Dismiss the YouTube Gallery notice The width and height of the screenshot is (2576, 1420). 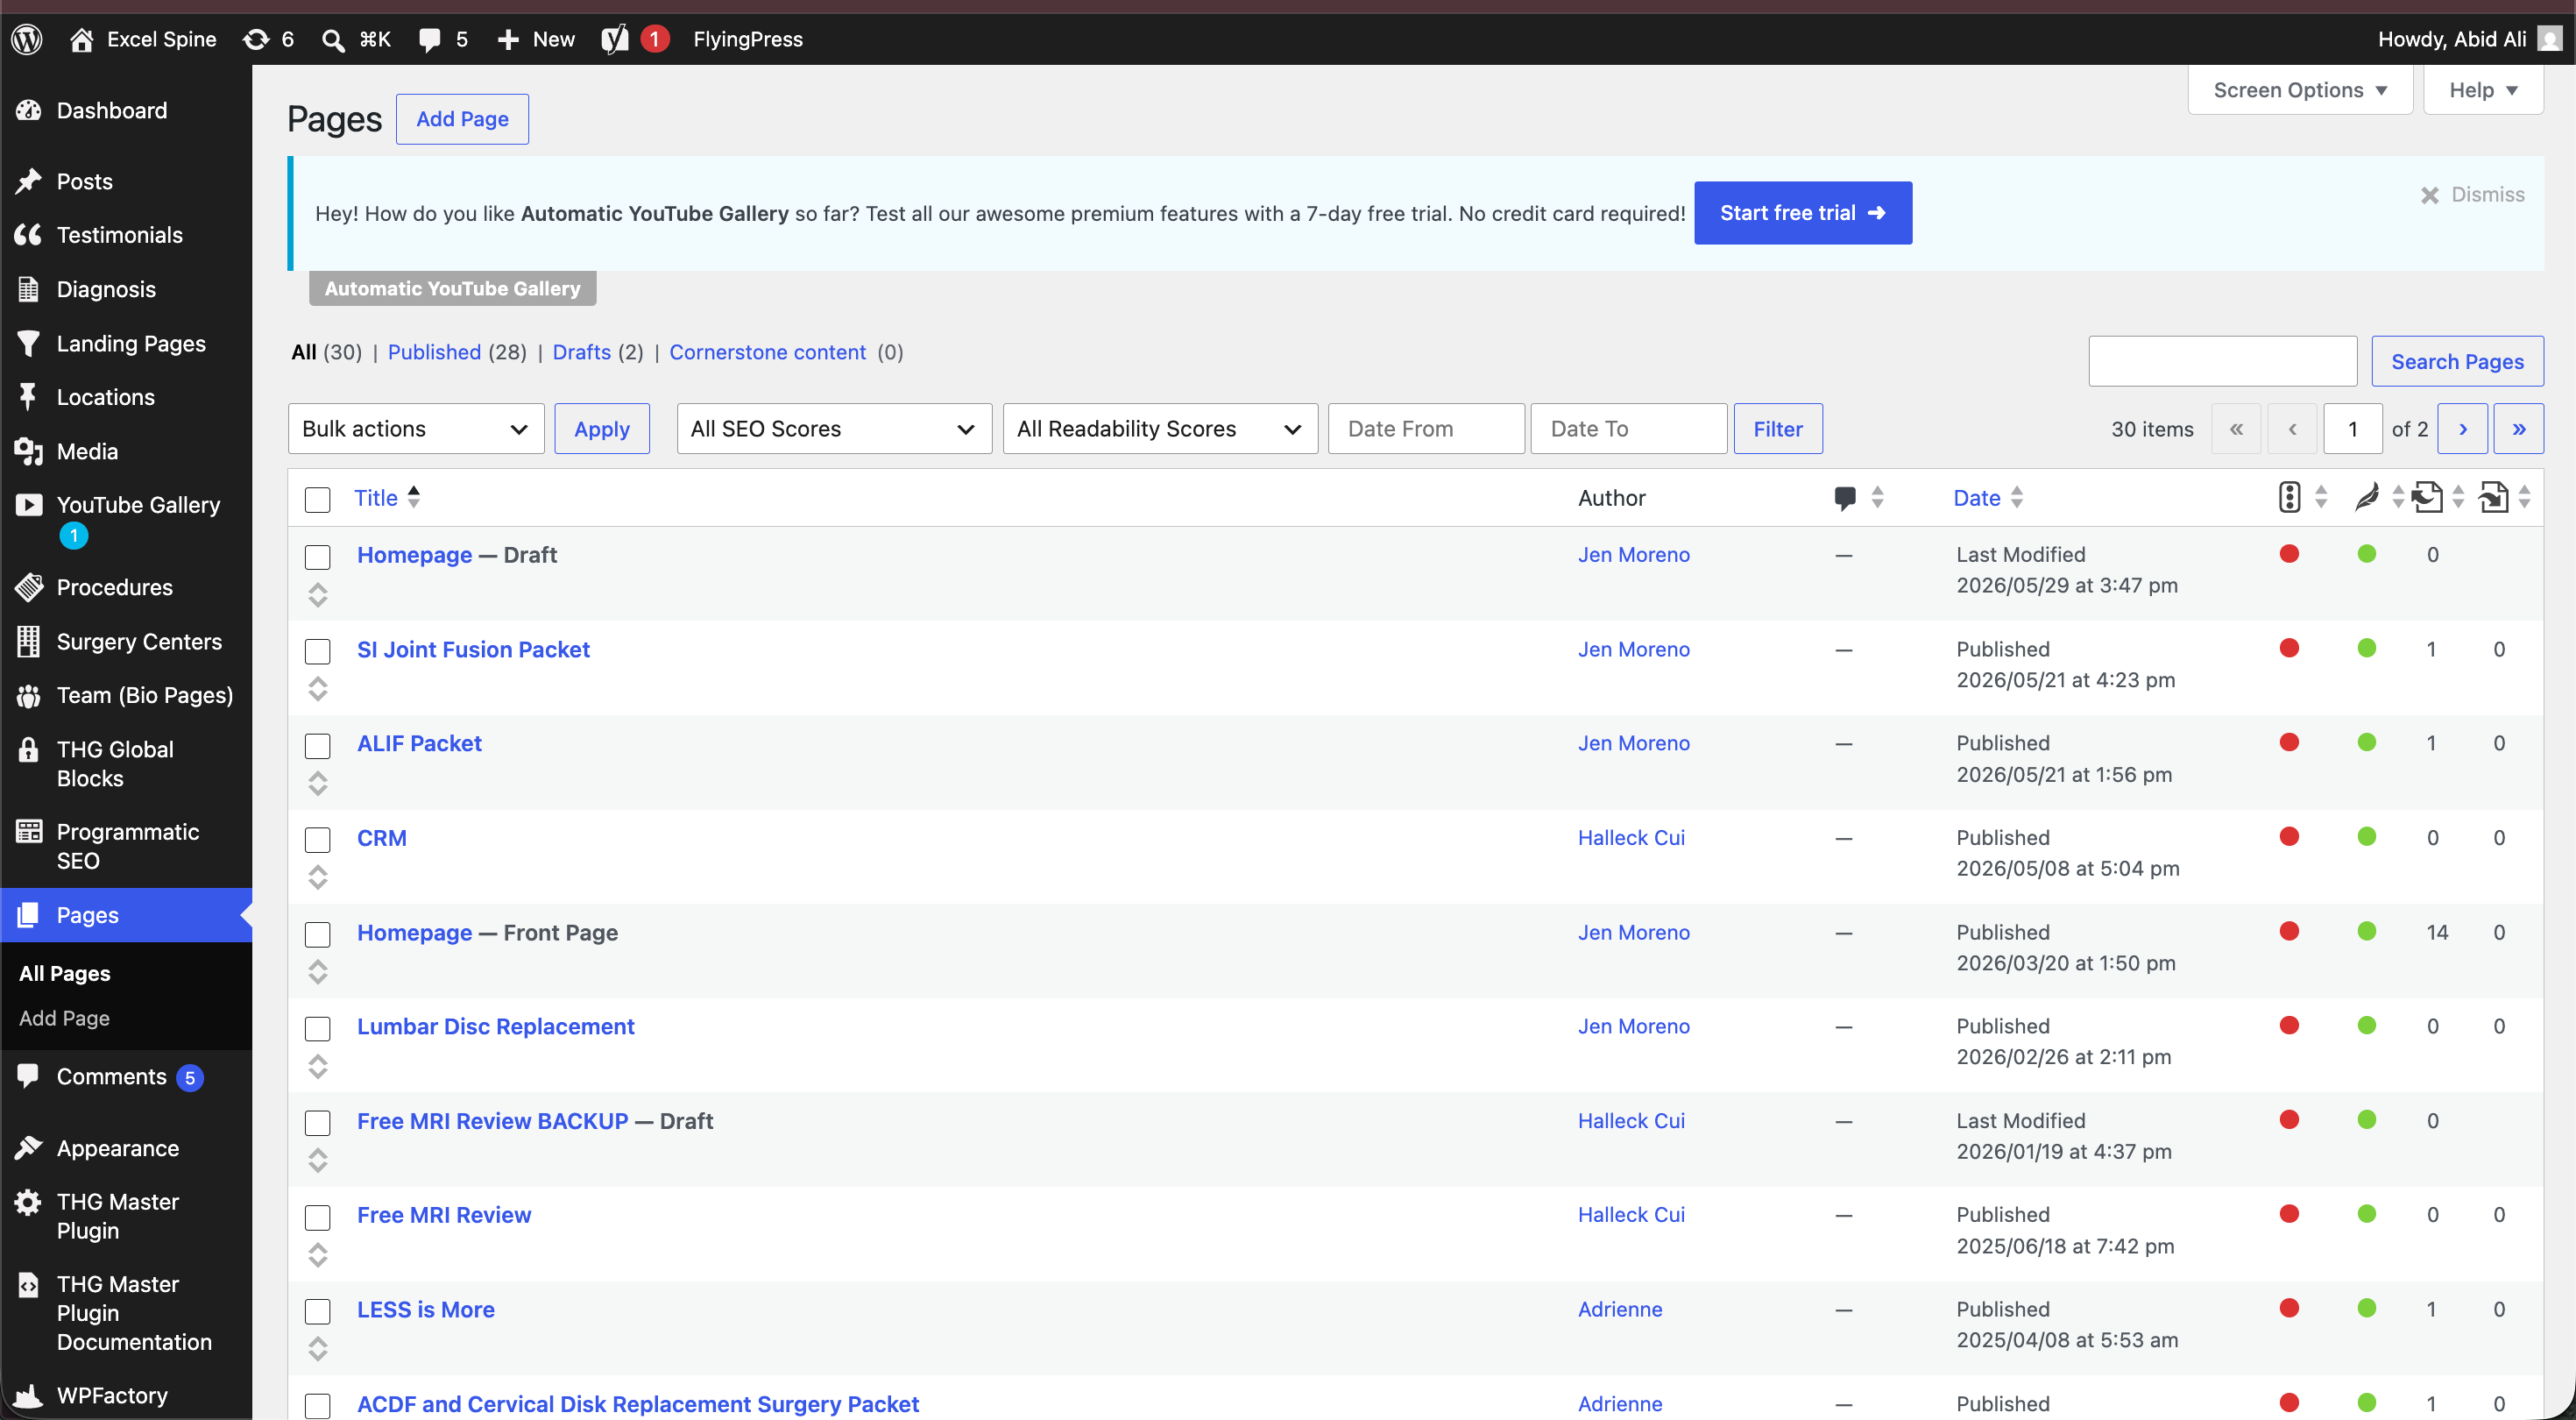pos(2473,194)
